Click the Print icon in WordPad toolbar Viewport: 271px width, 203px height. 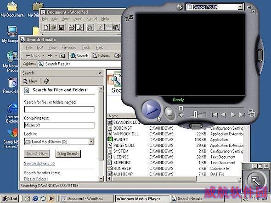pos(72,27)
